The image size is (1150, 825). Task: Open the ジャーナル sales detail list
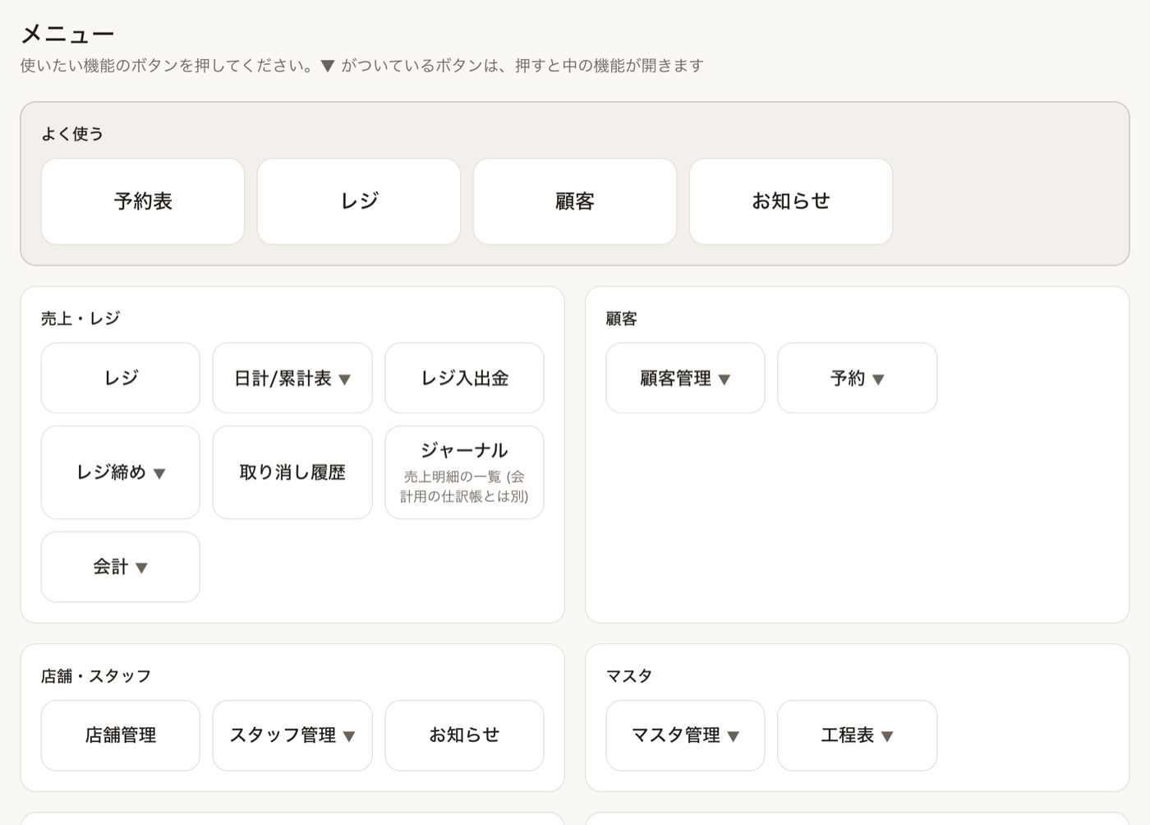[464, 472]
